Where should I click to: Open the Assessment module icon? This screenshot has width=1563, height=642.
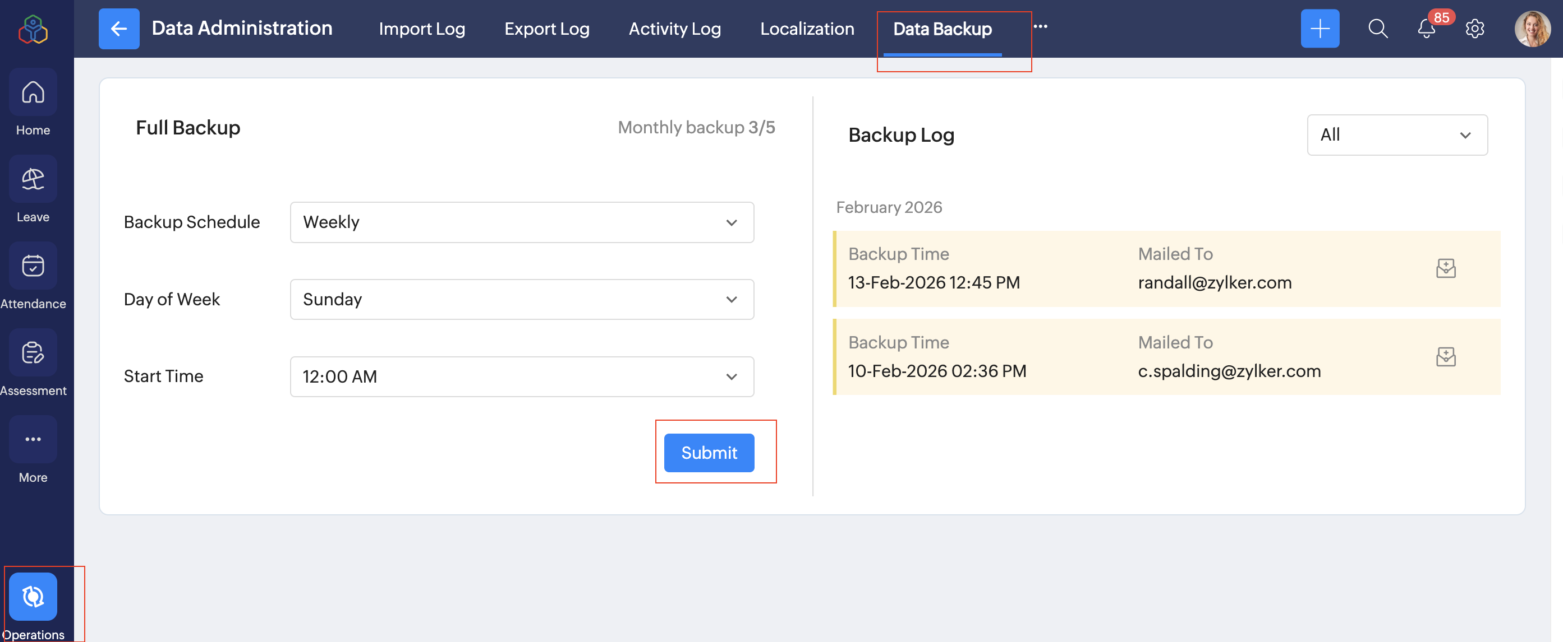click(33, 352)
